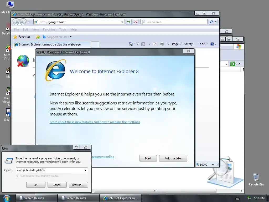
Task: Open the Tools command bar dropdown
Action: click(x=203, y=44)
